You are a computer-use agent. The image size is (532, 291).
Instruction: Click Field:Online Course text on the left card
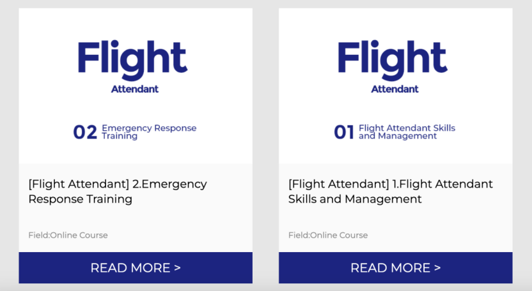click(68, 235)
